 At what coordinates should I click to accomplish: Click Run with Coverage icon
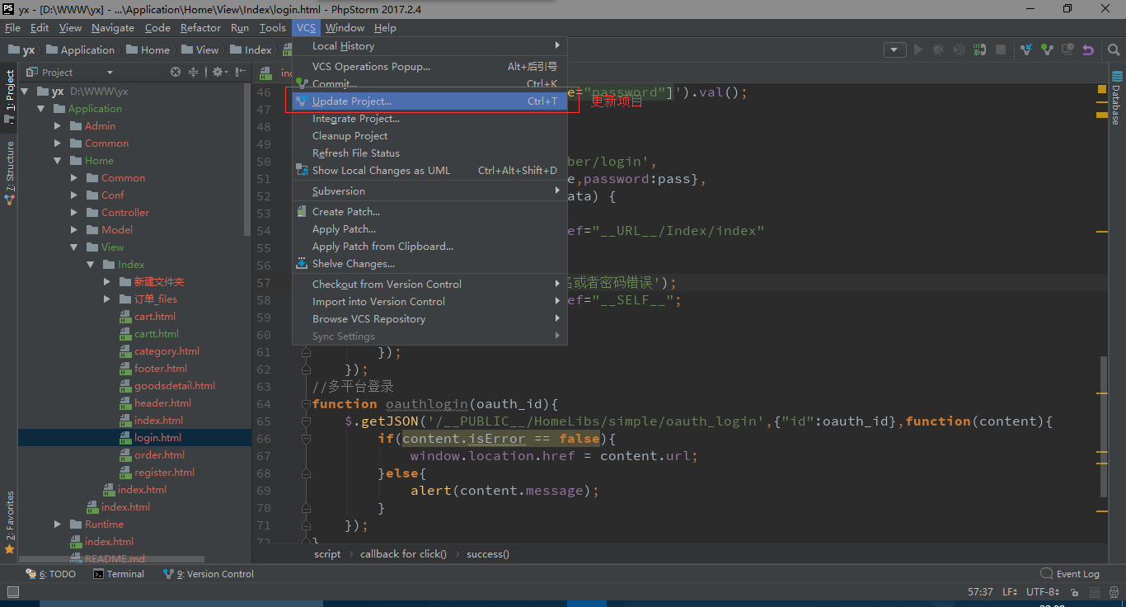point(959,49)
